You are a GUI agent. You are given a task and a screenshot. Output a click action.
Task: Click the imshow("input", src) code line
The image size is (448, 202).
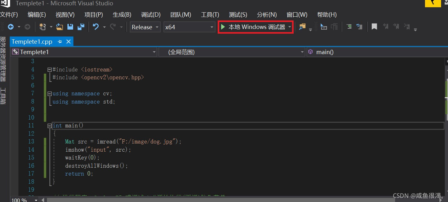[x=98, y=150]
